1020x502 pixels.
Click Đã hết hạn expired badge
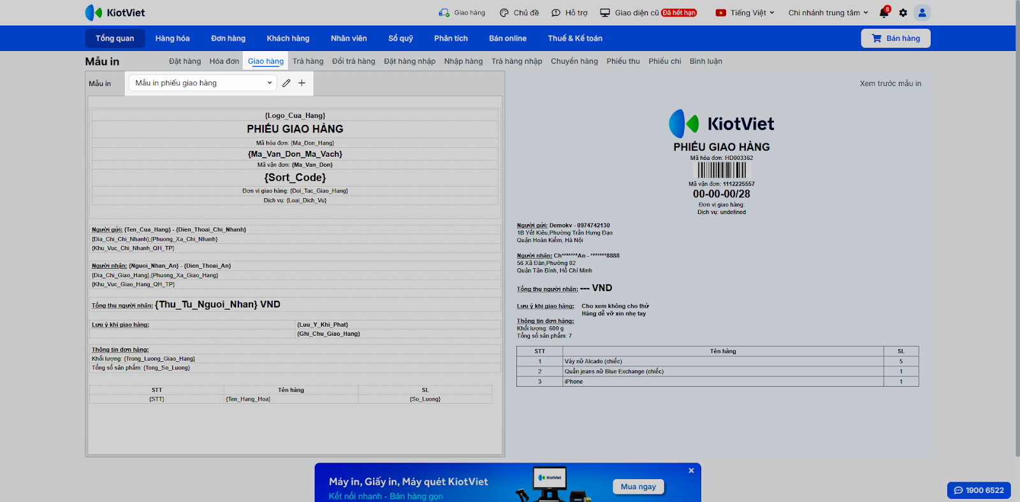(x=679, y=13)
